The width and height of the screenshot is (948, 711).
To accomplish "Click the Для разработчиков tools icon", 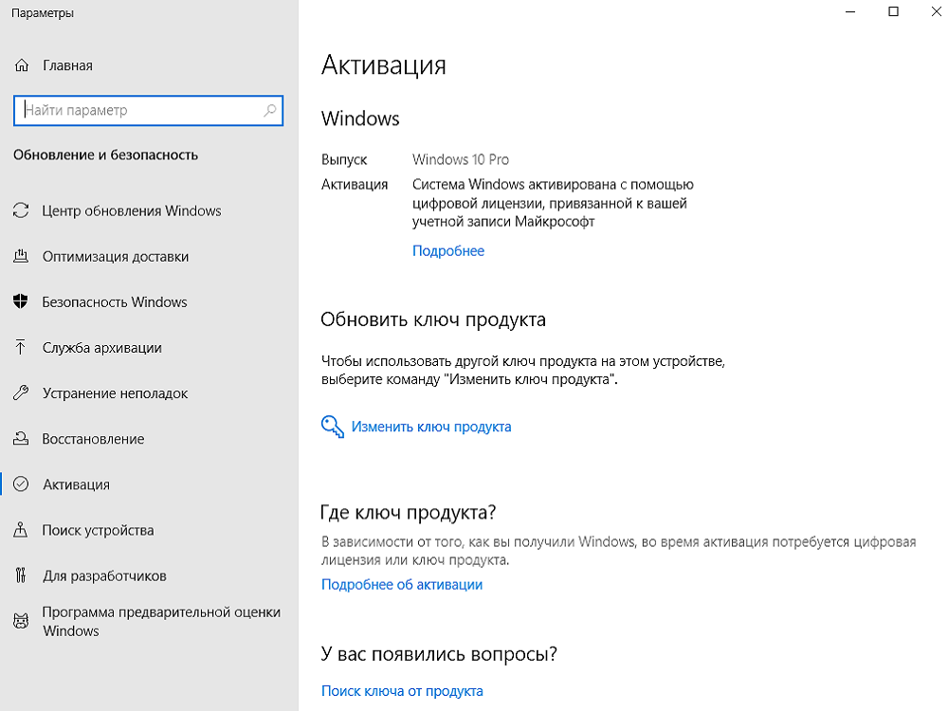I will 21,575.
